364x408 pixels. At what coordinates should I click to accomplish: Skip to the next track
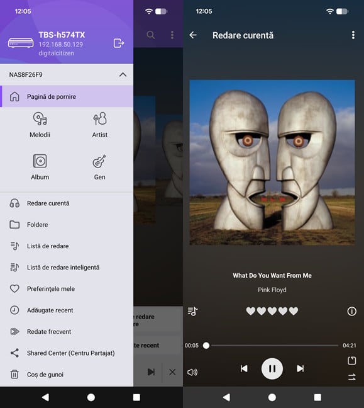[x=300, y=368]
